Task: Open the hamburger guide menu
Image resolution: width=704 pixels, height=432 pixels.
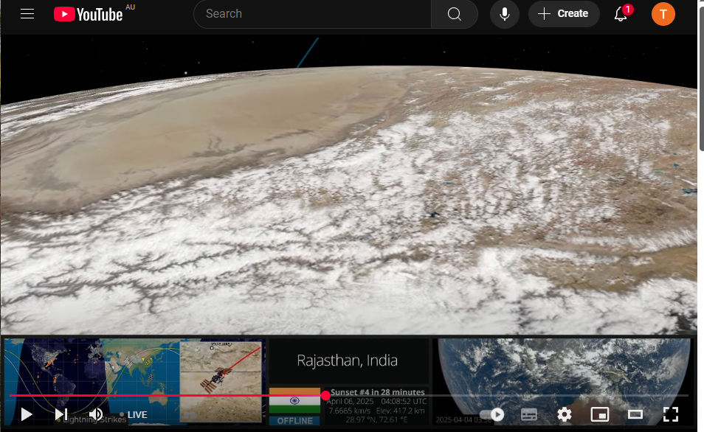Action: [27, 14]
